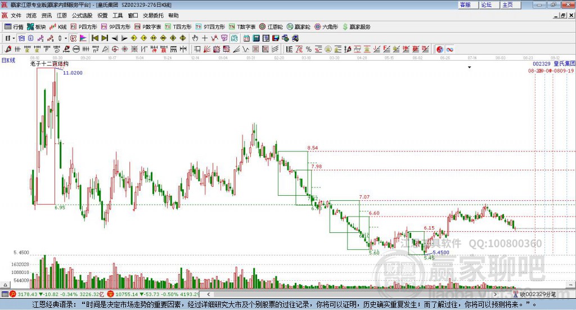
Task: Open the T数字表 tool
Action: coord(242,27)
